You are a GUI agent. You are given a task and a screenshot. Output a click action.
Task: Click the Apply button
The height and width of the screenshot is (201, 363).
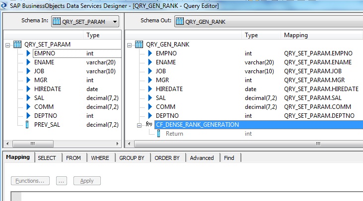[x=87, y=181]
